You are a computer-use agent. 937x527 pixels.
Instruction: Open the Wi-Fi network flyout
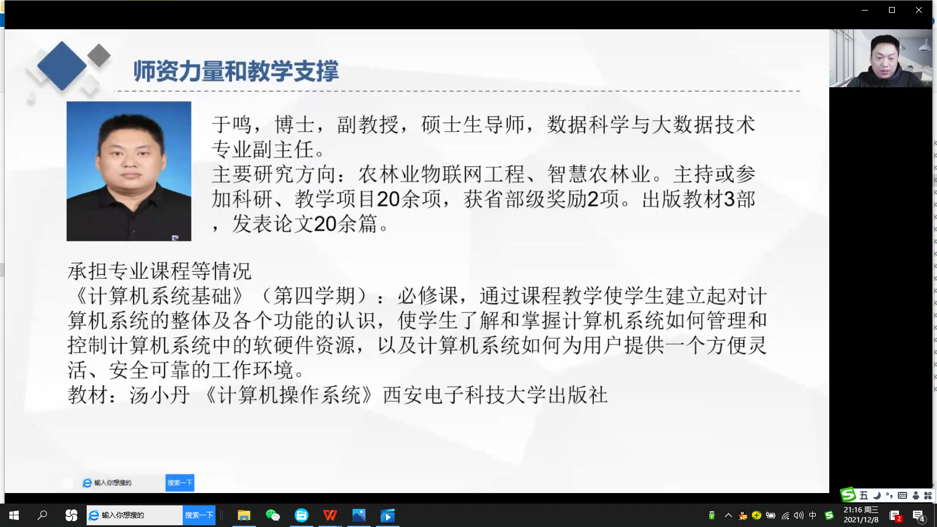785,515
